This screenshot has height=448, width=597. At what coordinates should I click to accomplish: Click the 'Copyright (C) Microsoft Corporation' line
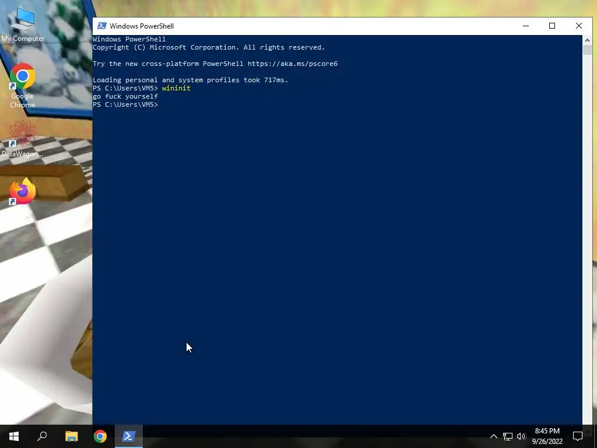tap(209, 47)
